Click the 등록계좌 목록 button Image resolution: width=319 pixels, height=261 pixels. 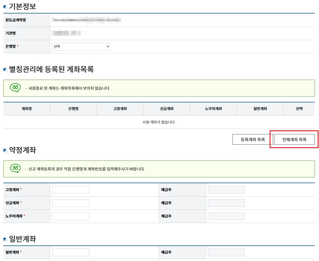click(250, 139)
